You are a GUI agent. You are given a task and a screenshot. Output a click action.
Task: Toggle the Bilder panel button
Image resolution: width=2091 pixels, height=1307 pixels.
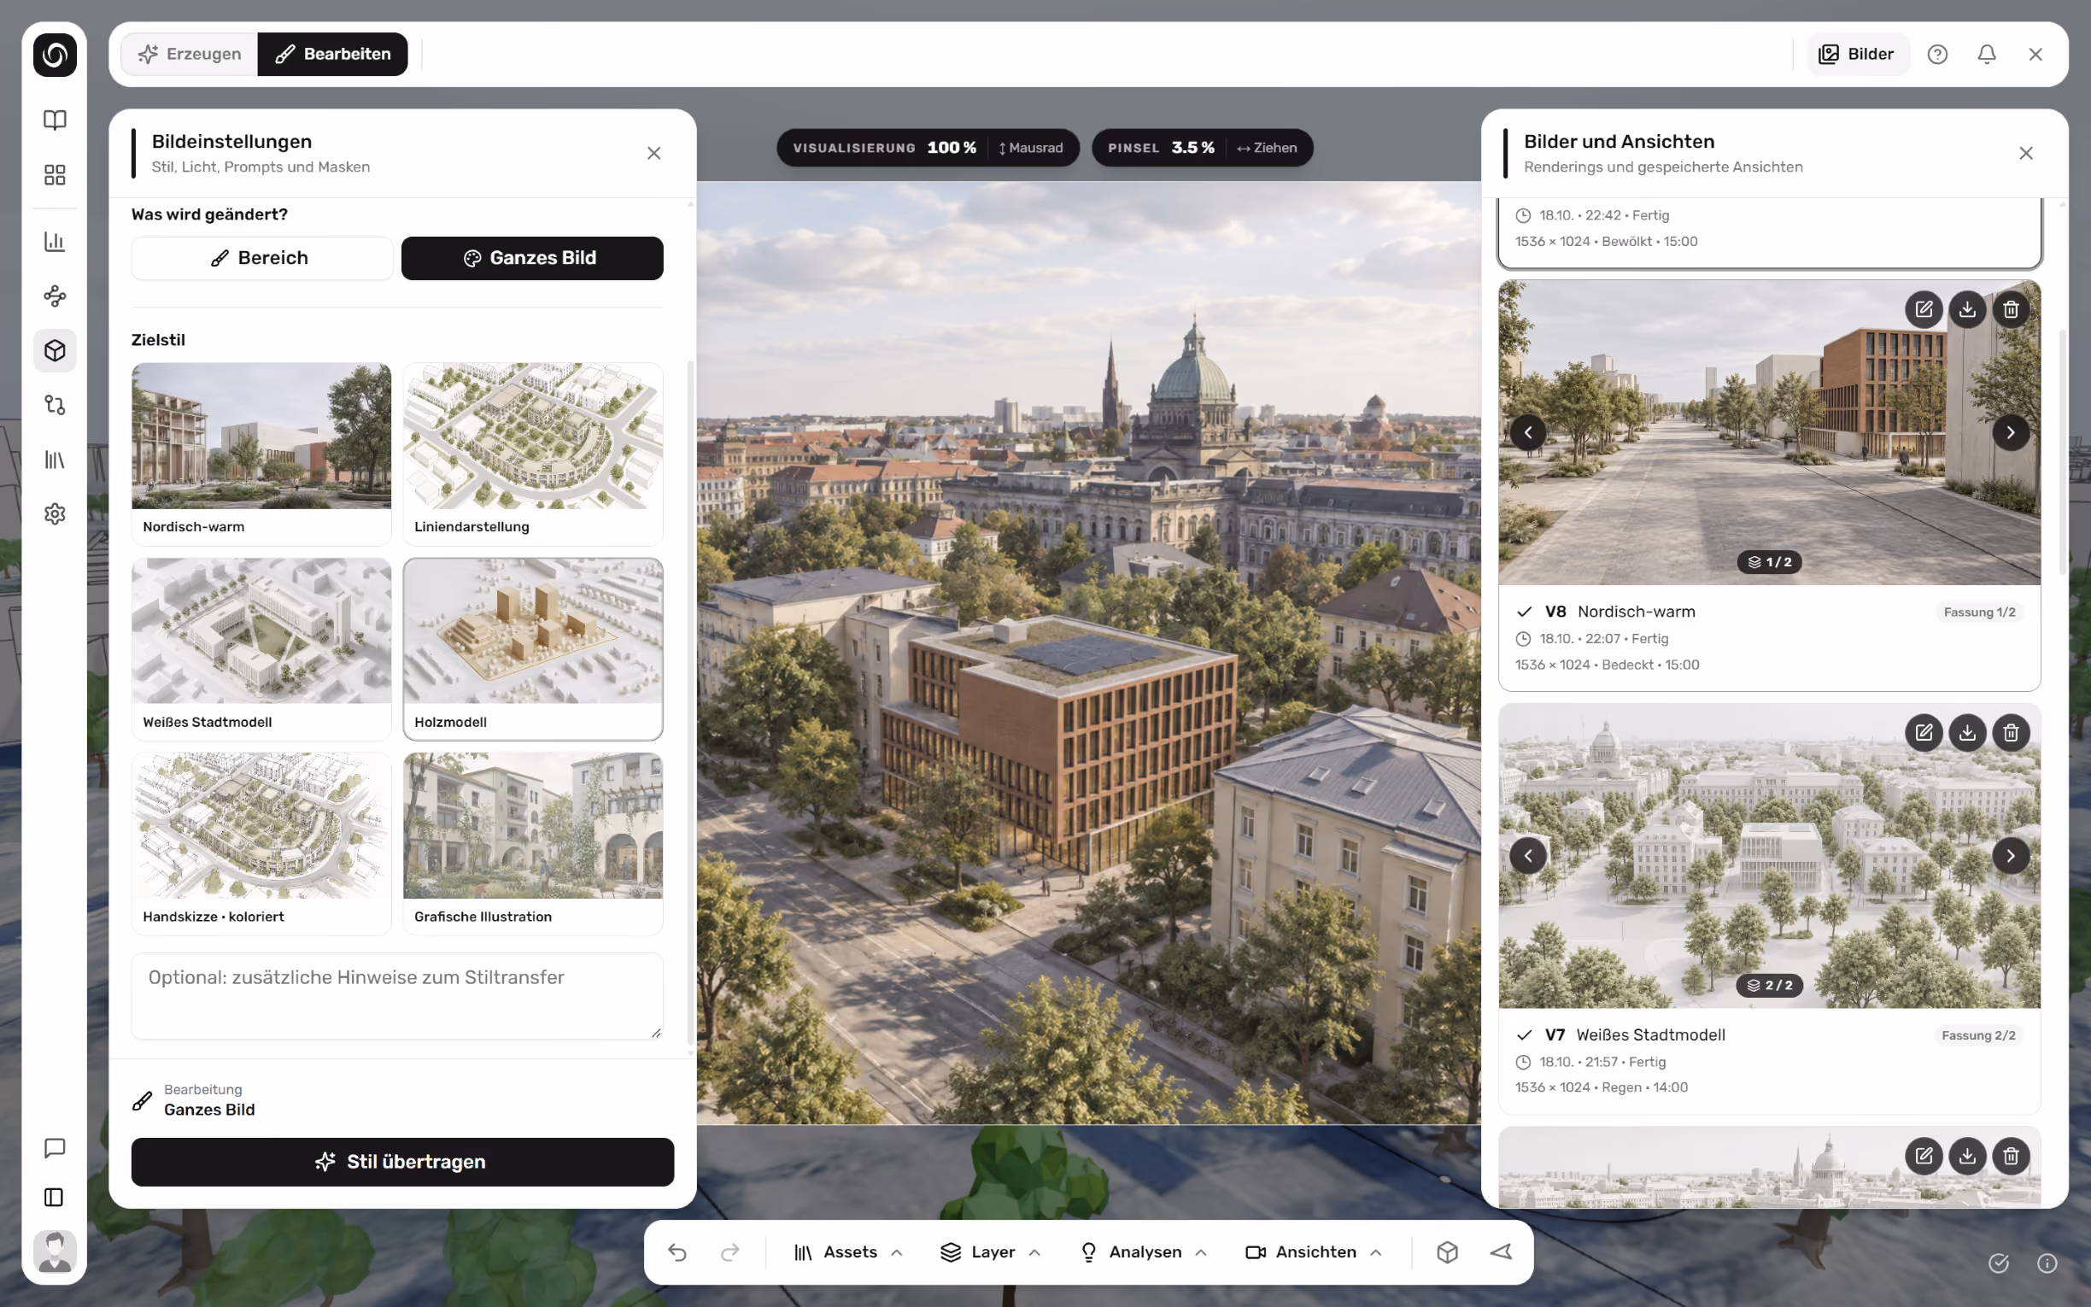1858,54
